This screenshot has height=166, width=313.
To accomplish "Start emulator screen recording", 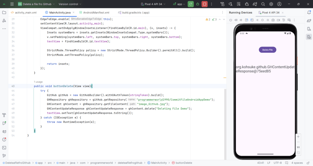I will coord(278,20).
